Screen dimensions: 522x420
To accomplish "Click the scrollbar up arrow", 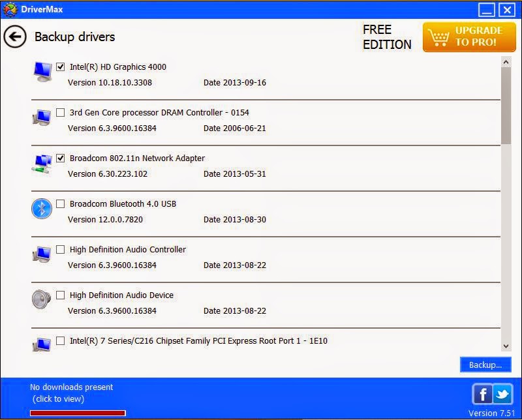I will tap(506, 62).
